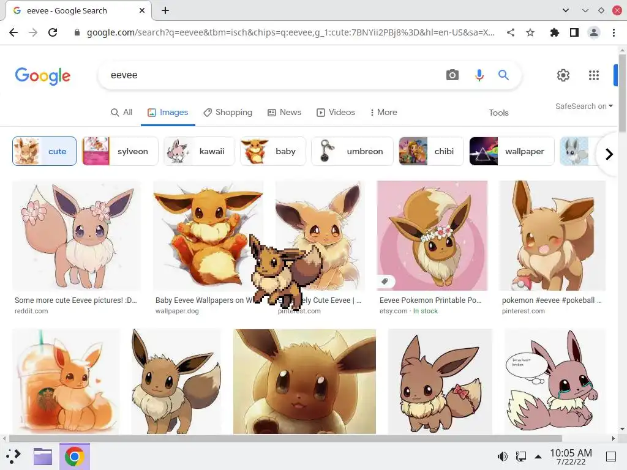Show more filter chips with right arrow
The width and height of the screenshot is (627, 470).
click(609, 154)
